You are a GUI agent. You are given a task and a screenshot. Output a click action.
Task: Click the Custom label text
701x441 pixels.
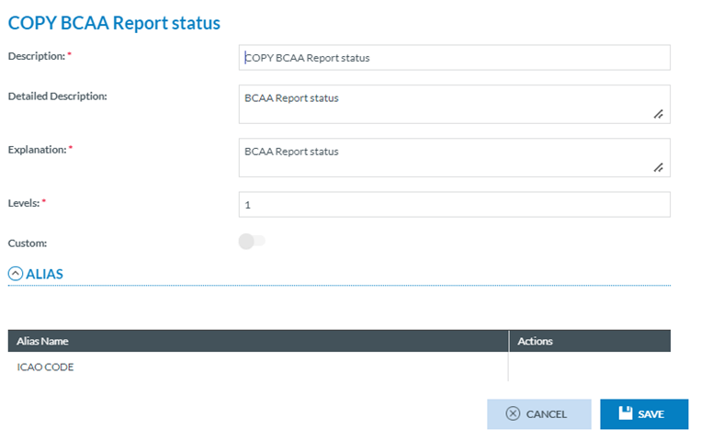click(x=27, y=243)
